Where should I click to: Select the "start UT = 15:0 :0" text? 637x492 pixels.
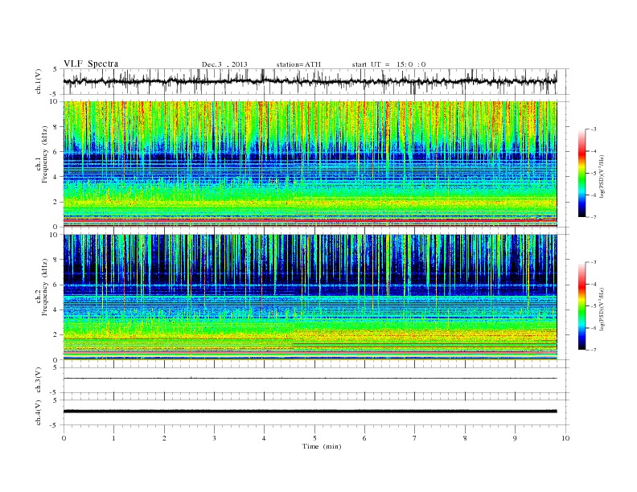(x=388, y=64)
